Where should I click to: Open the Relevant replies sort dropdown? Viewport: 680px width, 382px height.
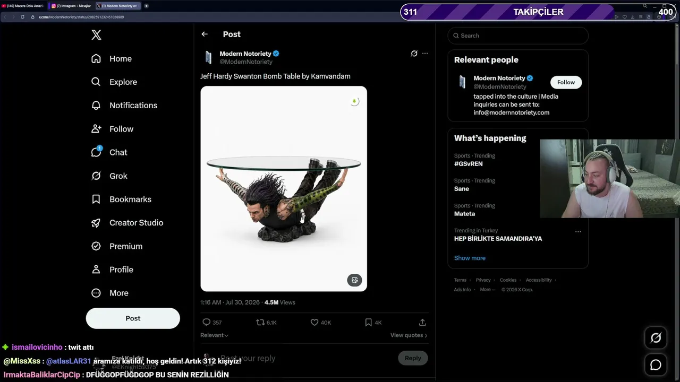(x=214, y=335)
